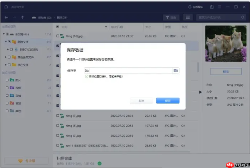Click the 音频 audio type icon
The image size is (250, 168).
(12, 103)
